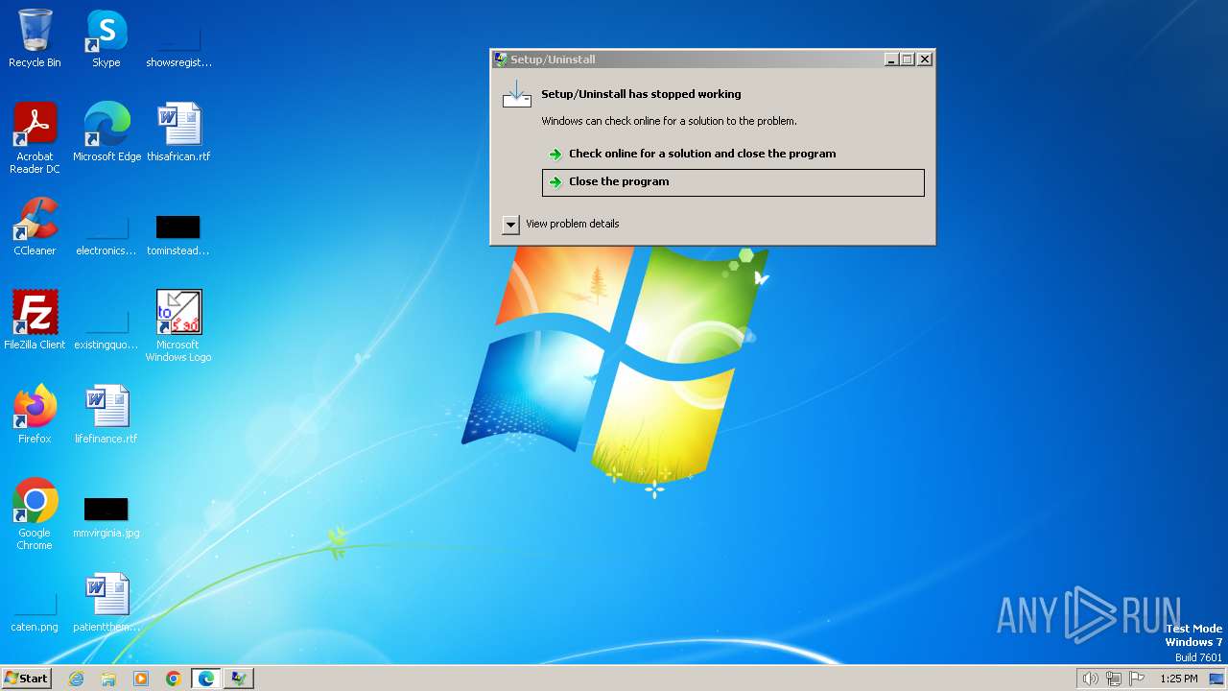Image resolution: width=1228 pixels, height=691 pixels.
Task: Open the Action Center flag icon
Action: click(1138, 679)
